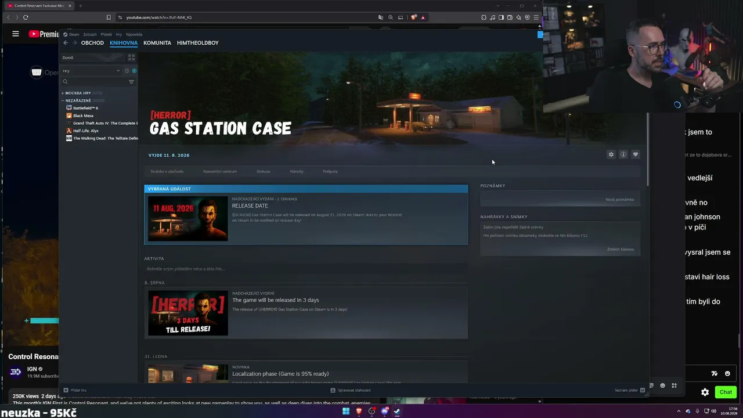This screenshot has height=418, width=743.
Task: Open the KOMUNITA community tab
Action: click(157, 43)
